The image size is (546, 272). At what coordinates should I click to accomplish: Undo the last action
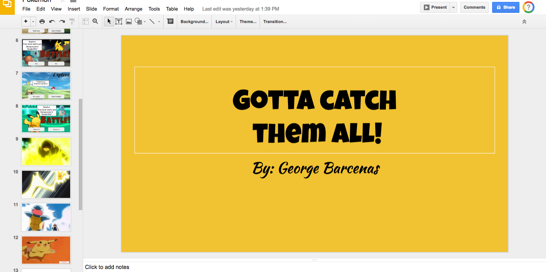pos(52,22)
